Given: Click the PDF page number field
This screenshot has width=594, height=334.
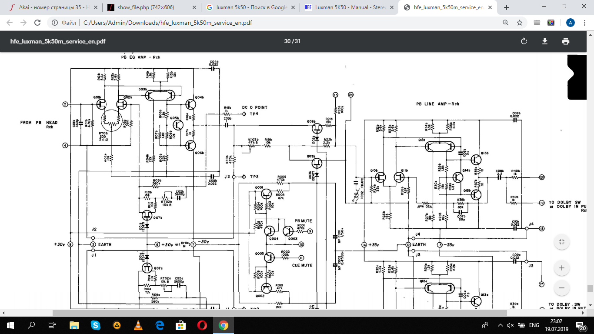Looking at the screenshot, I should (287, 41).
